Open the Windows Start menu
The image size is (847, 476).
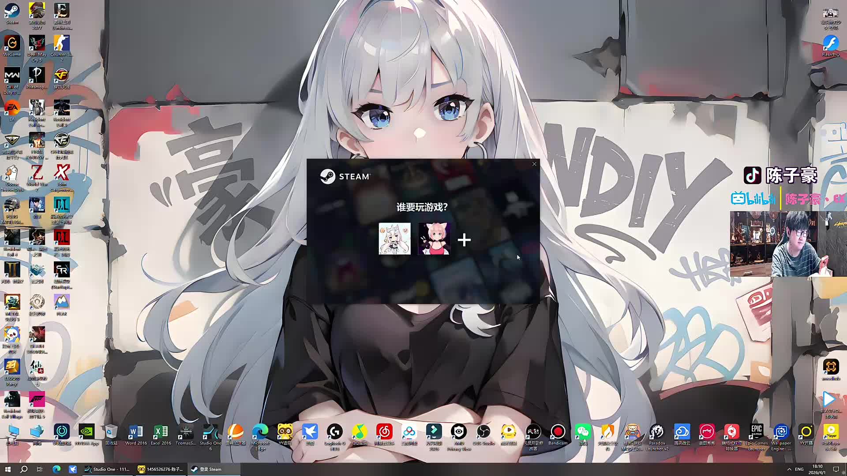[7, 469]
